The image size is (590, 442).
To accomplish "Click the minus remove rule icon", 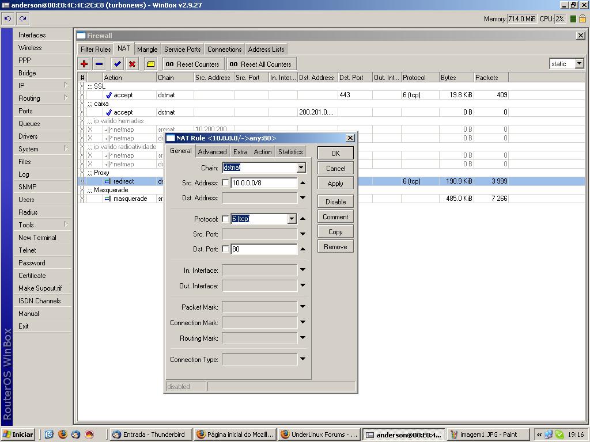I will 99,64.
